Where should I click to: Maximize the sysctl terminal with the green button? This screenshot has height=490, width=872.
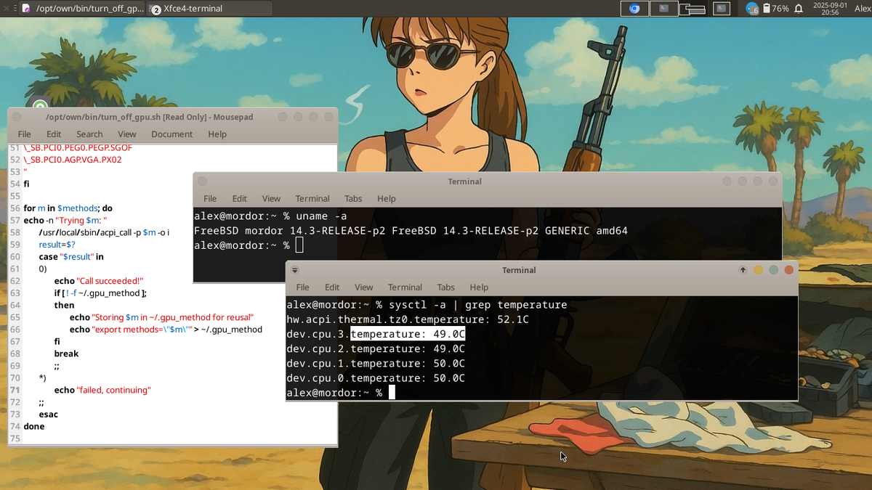(773, 270)
